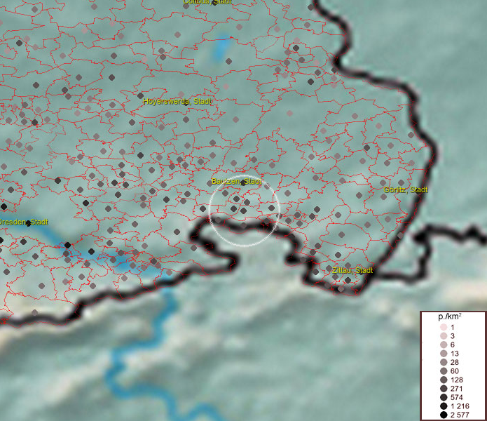Click the legend swatch labeled 60

[x=443, y=371]
